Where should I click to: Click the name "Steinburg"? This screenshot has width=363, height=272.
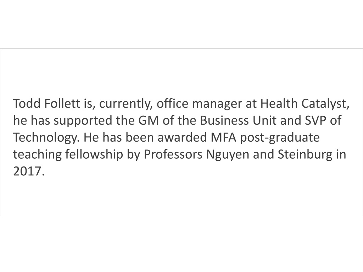click(x=305, y=155)
